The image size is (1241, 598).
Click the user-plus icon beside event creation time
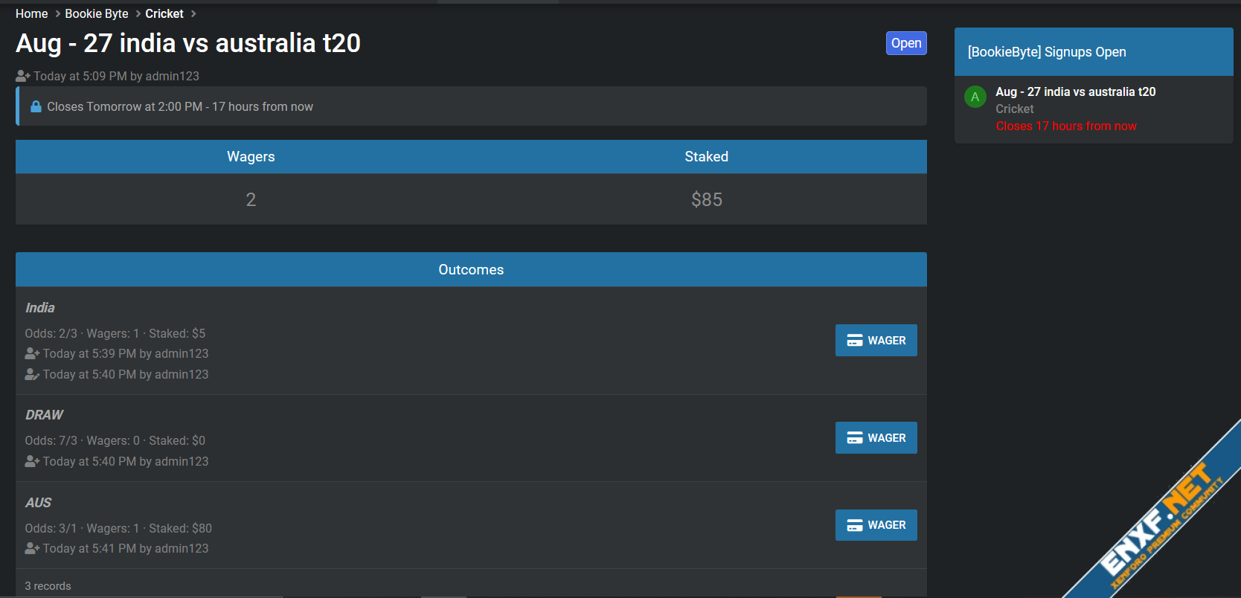coord(23,76)
